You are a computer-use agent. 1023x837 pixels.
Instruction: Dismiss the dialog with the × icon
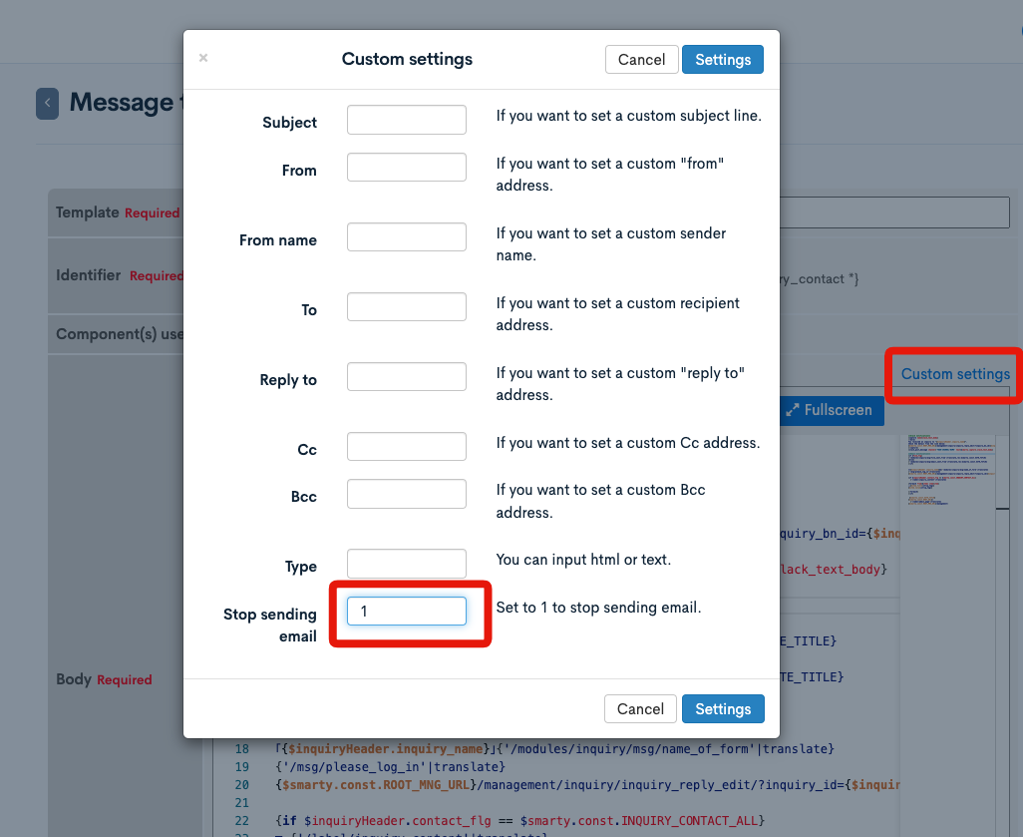(x=202, y=59)
